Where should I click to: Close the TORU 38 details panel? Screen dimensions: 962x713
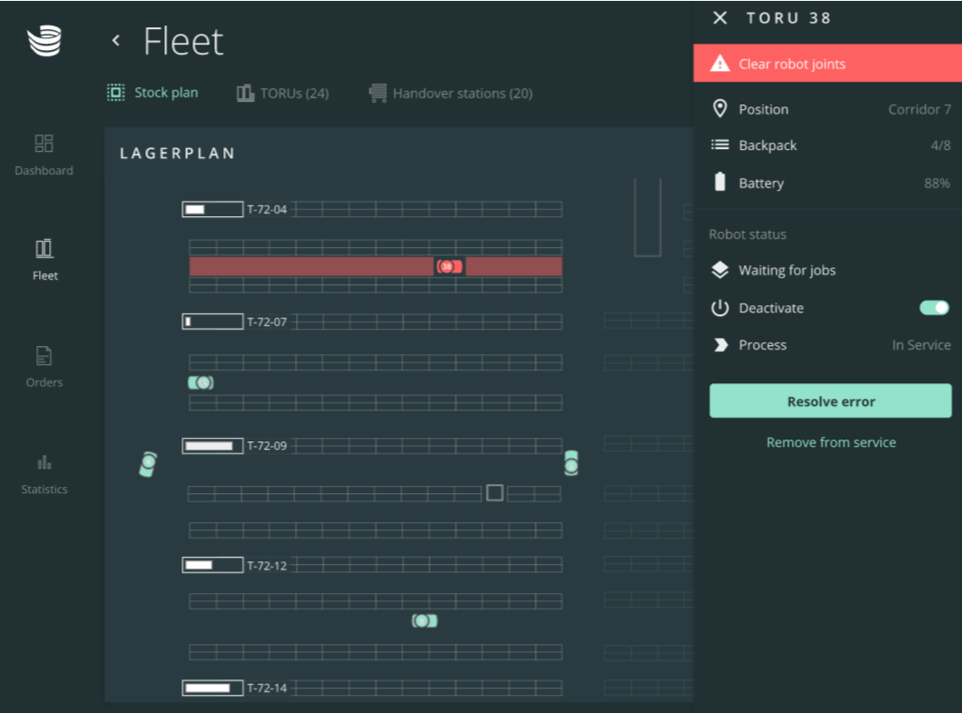pos(720,18)
